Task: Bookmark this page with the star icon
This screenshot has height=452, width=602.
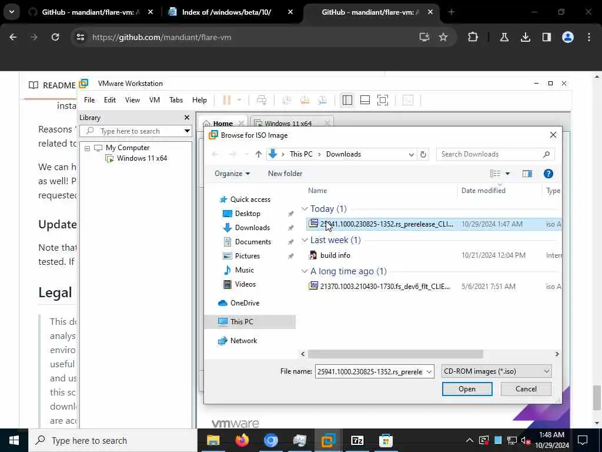Action: point(443,37)
